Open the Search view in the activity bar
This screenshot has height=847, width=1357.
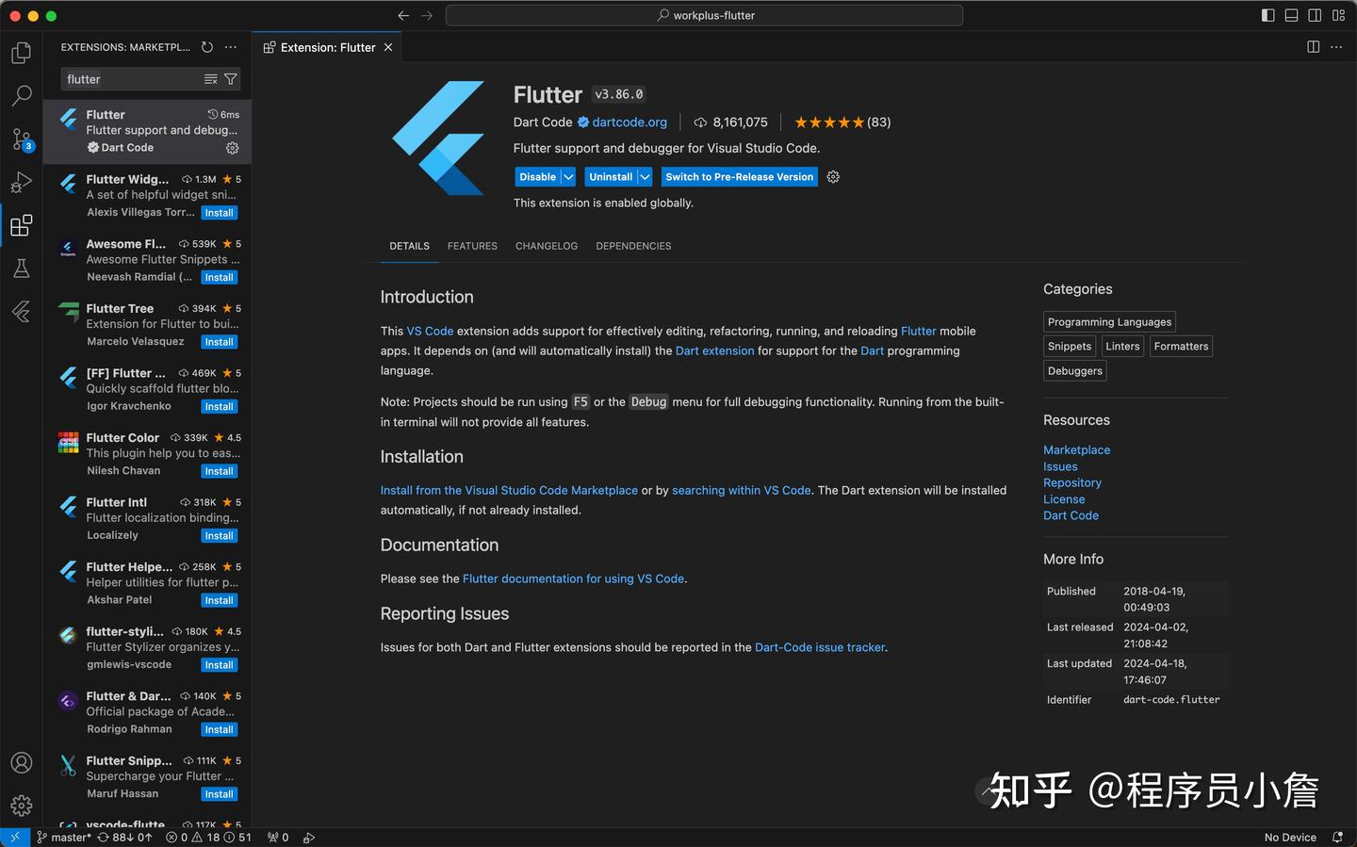pyautogui.click(x=21, y=95)
